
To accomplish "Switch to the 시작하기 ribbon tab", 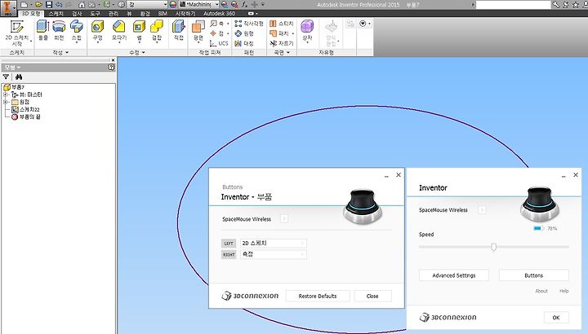I will tap(185, 13).
